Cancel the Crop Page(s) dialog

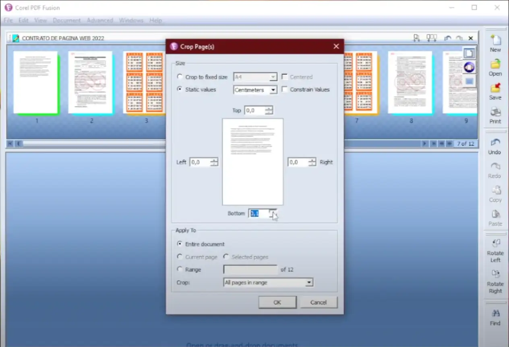[x=318, y=302]
